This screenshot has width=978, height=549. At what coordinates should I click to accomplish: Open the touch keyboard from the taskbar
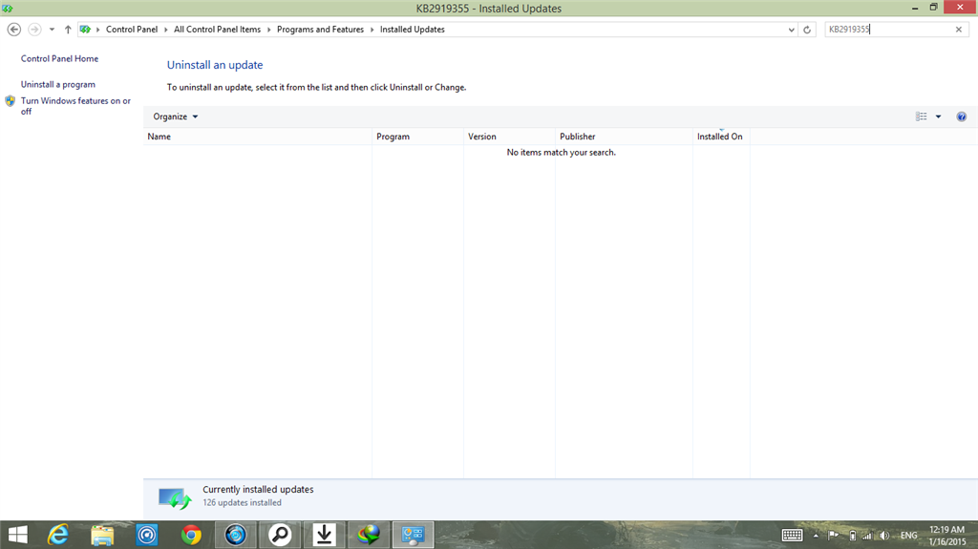coord(792,536)
